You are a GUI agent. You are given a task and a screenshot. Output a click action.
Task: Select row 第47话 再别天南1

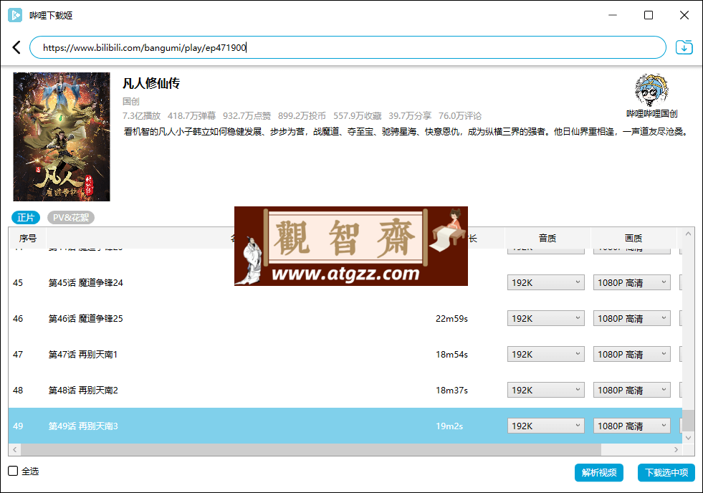click(x=345, y=354)
